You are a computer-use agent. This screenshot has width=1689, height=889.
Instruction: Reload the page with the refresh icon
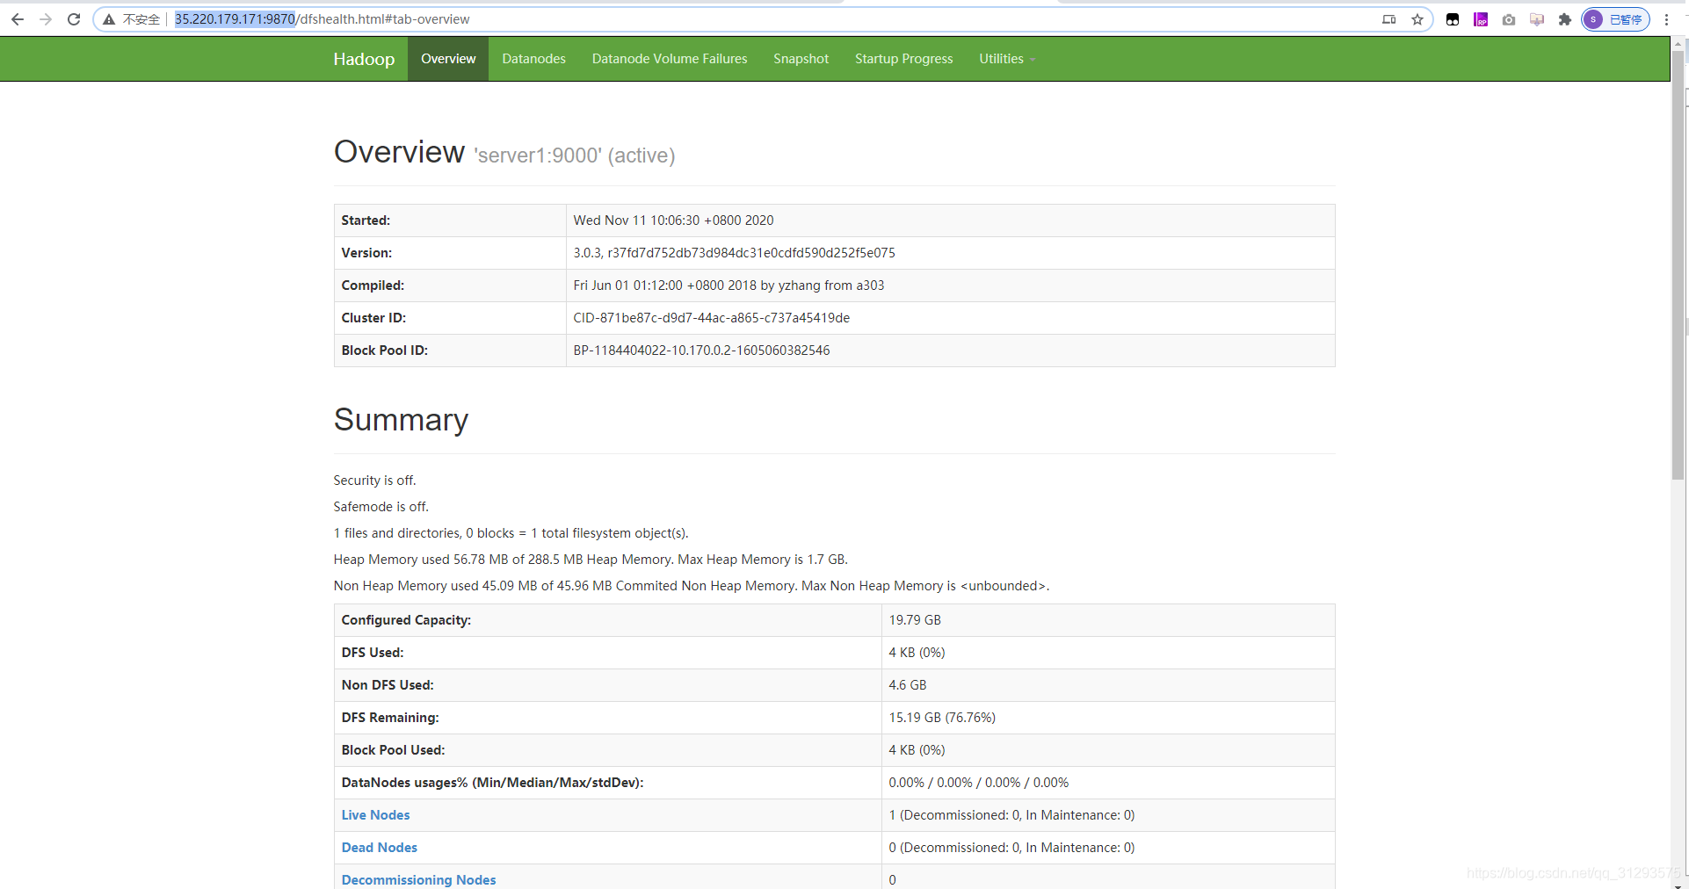point(74,19)
